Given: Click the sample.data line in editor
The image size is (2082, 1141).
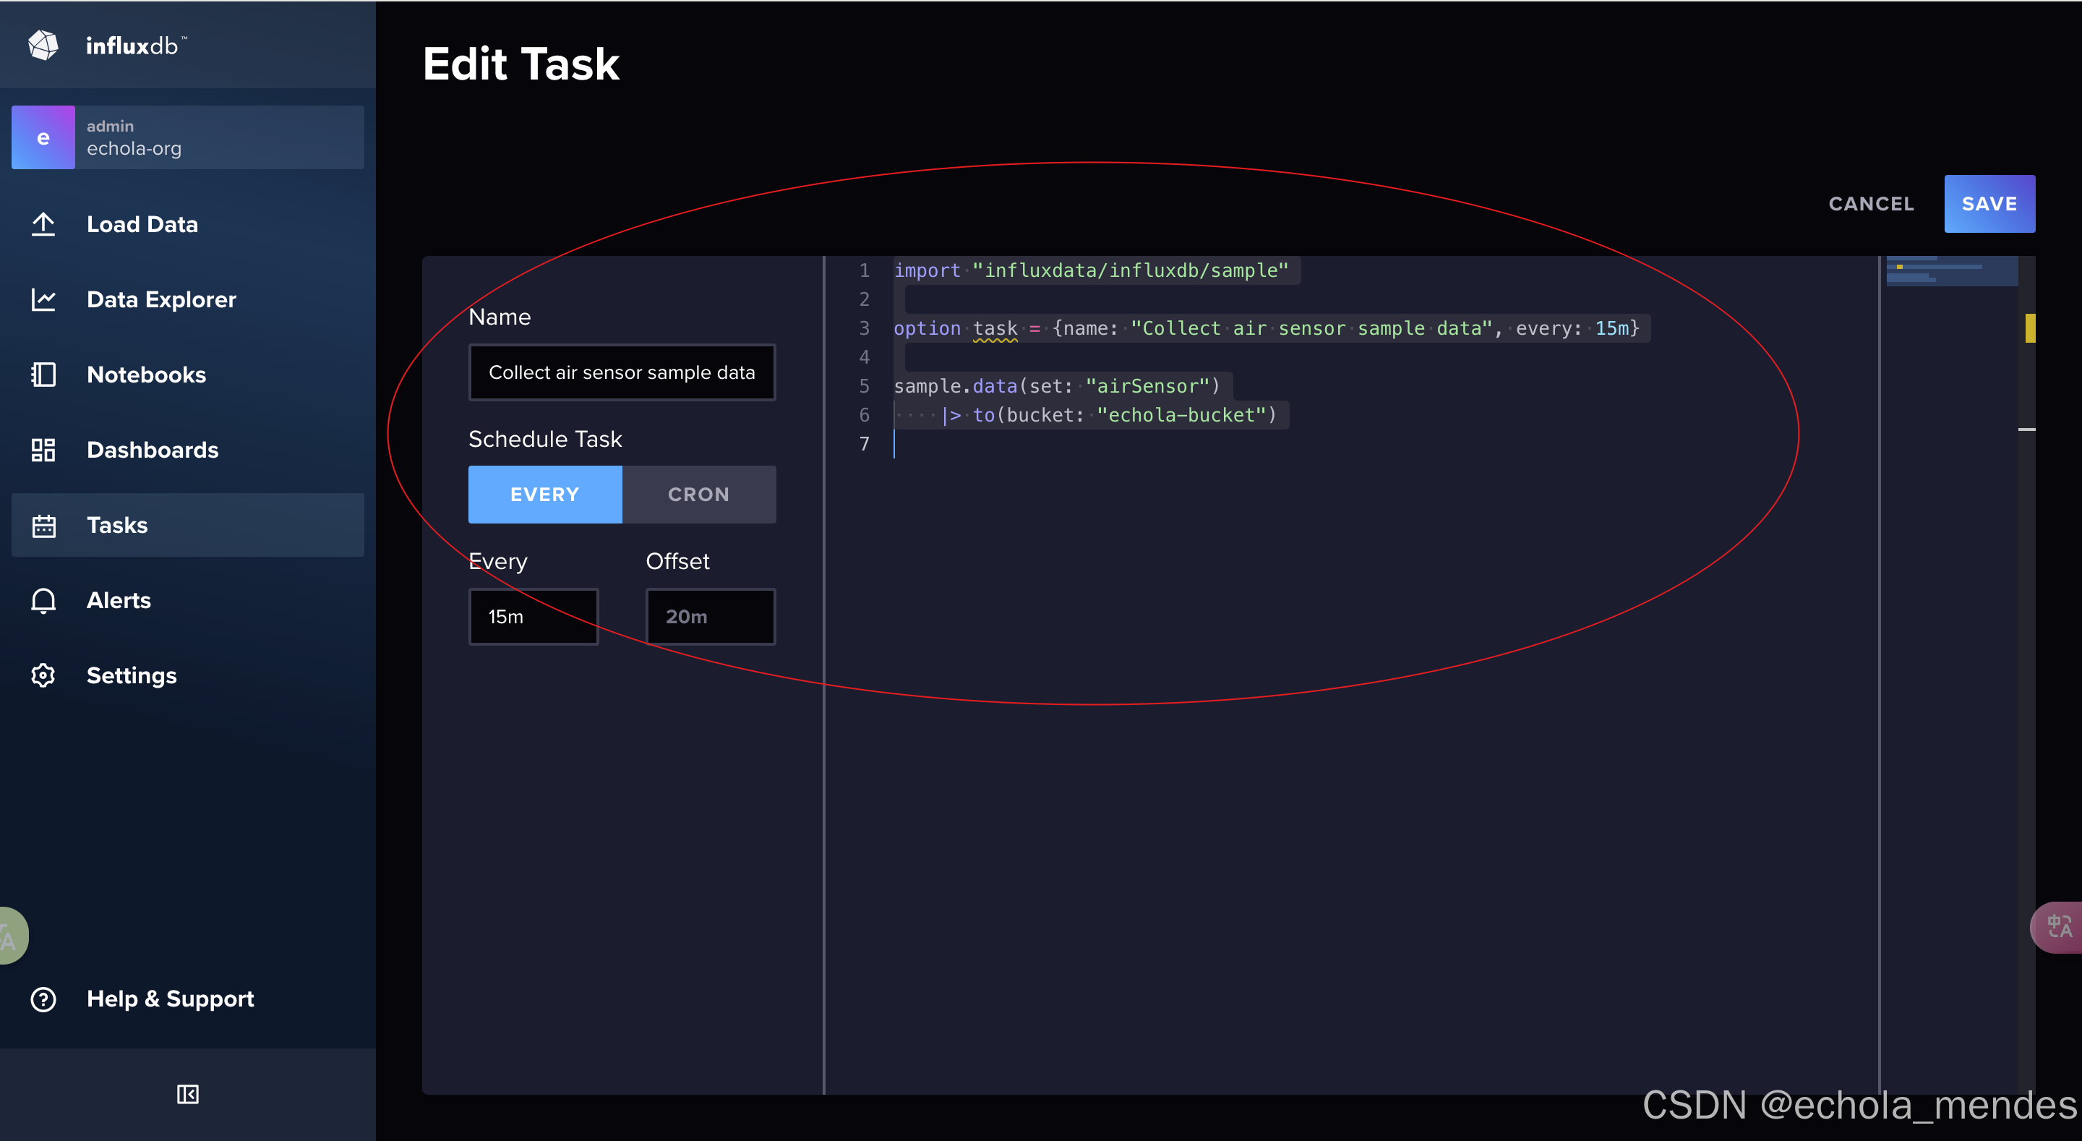Looking at the screenshot, I should click(x=1056, y=385).
